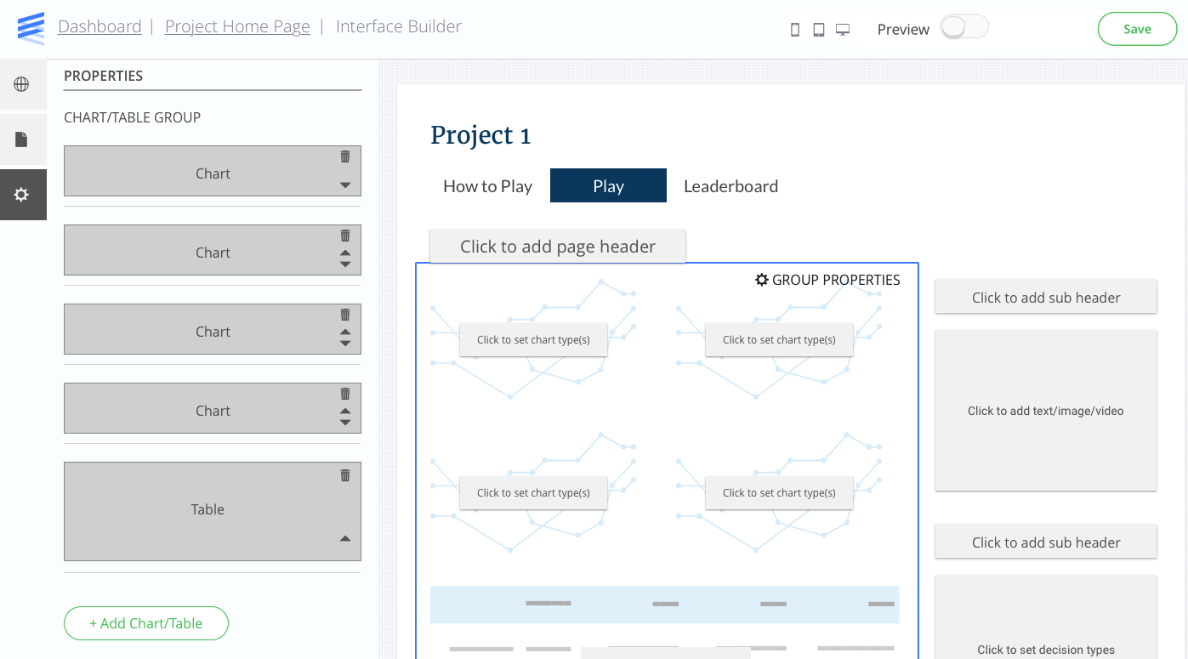Viewport: 1188px width, 659px height.
Task: Click the 'Click to add page header' placeholder
Action: tap(557, 246)
